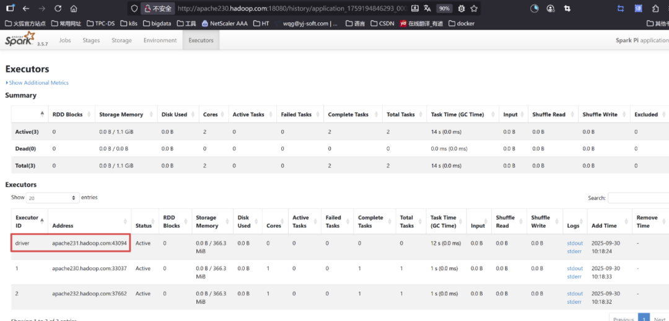
Task: Go to the browser home icon
Action: (x=74, y=9)
